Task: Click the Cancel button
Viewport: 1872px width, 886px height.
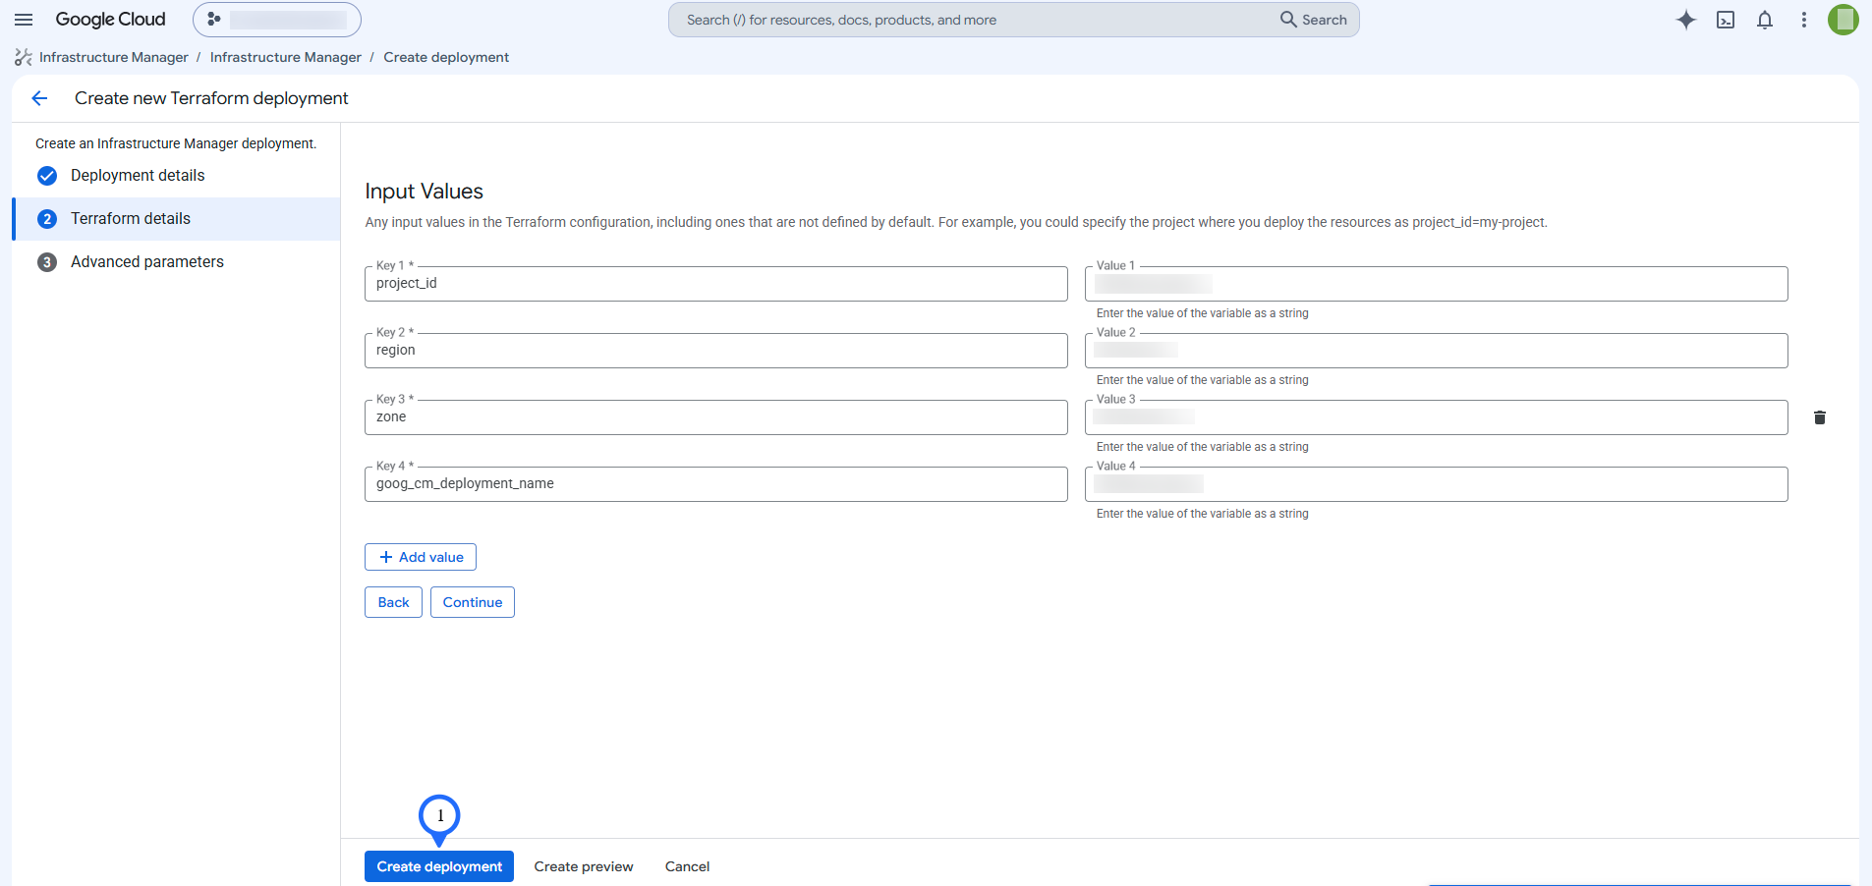Action: tap(687, 866)
